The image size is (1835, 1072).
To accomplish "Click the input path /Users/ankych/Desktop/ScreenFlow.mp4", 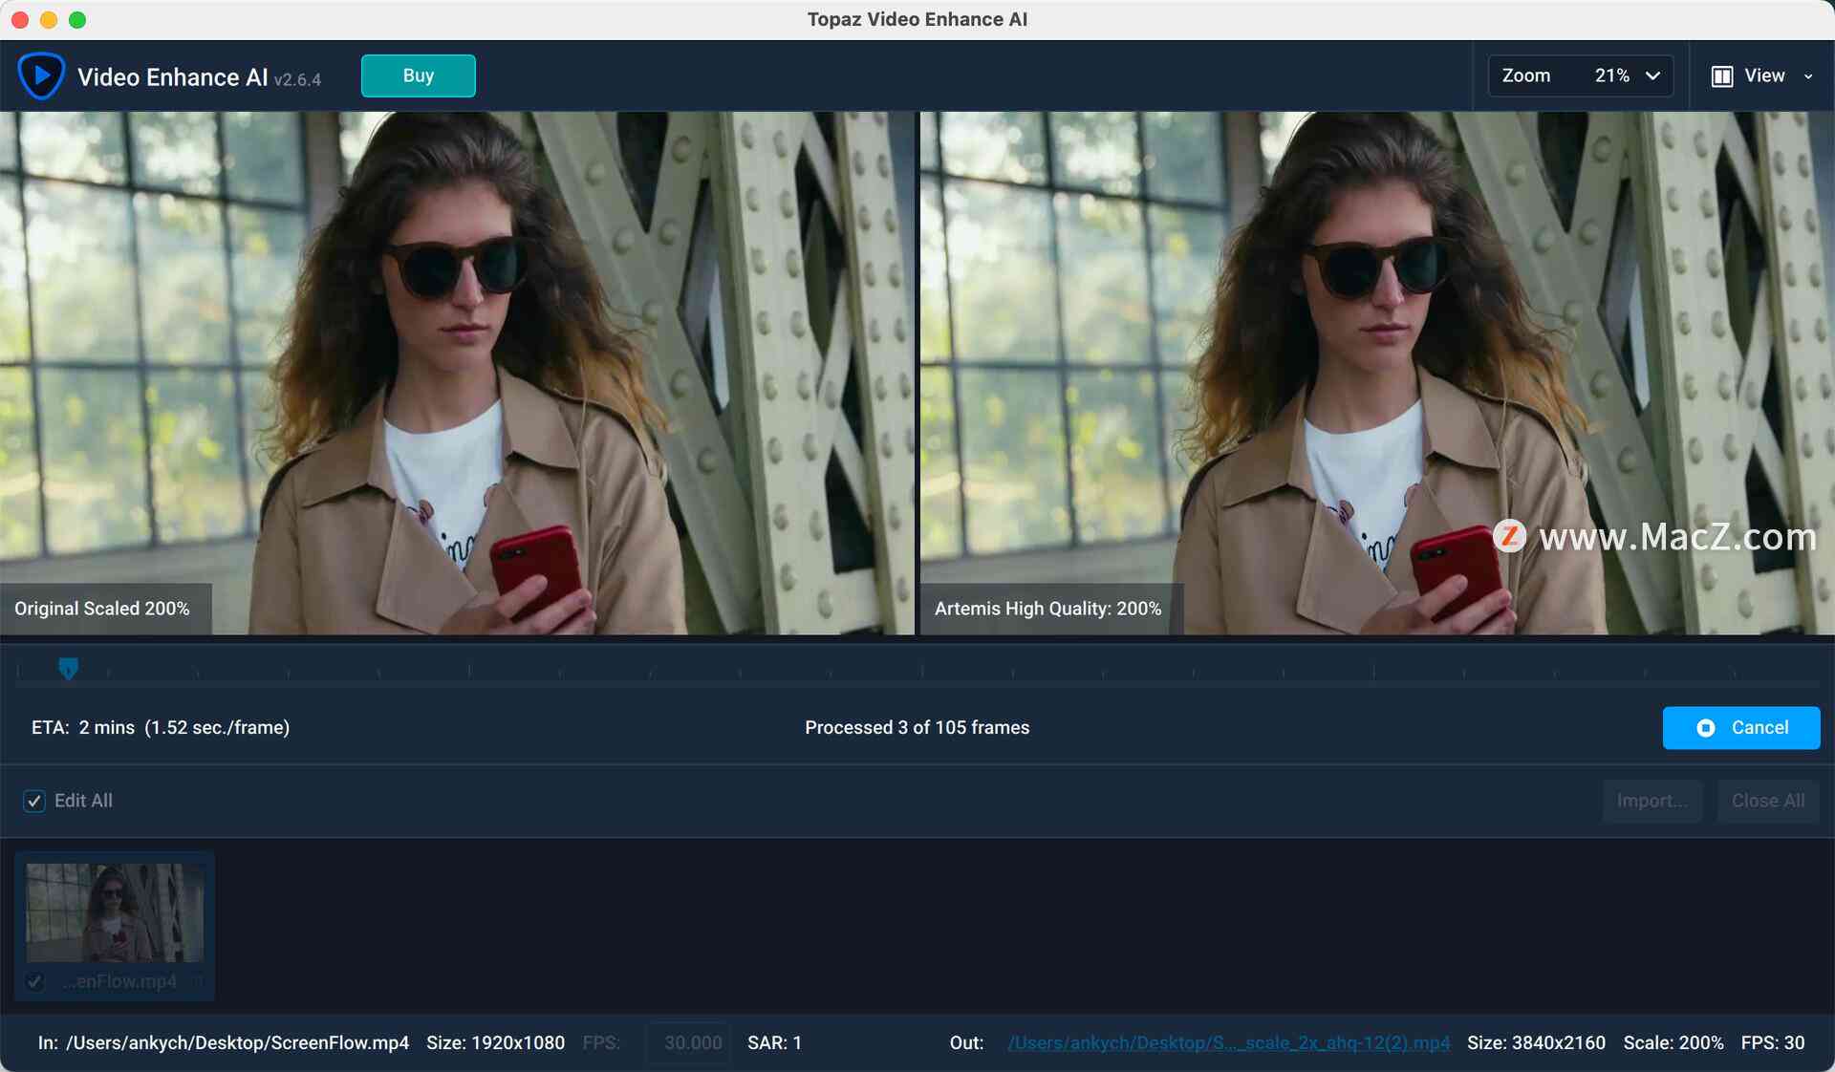I will click(237, 1042).
